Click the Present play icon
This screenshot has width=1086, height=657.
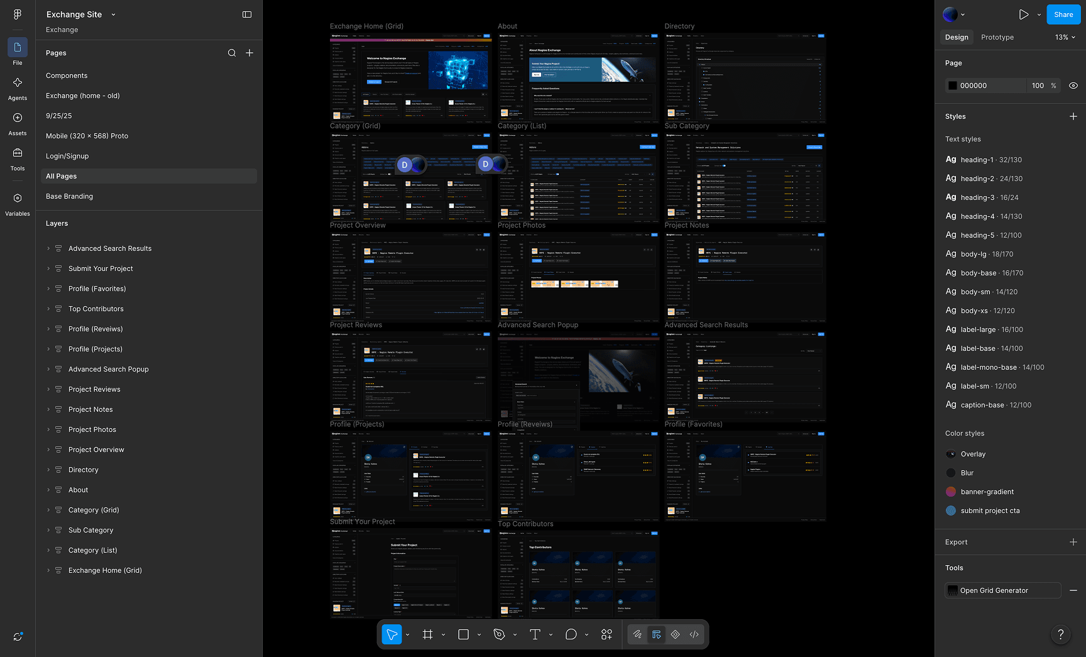(x=1024, y=14)
